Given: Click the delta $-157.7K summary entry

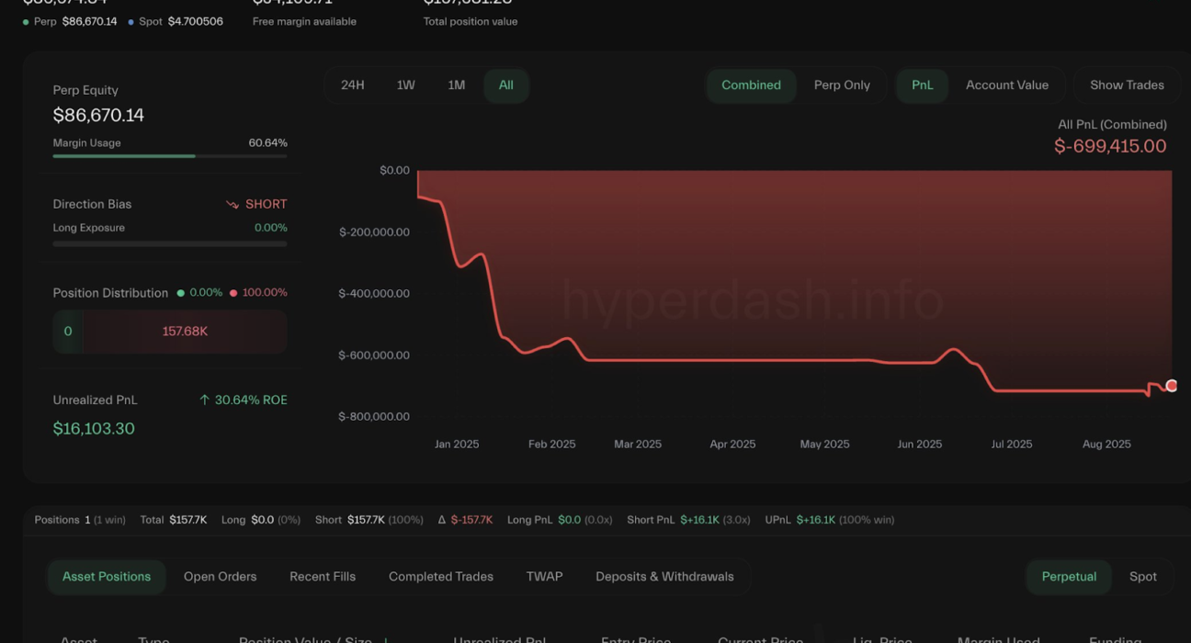Looking at the screenshot, I should click(465, 520).
